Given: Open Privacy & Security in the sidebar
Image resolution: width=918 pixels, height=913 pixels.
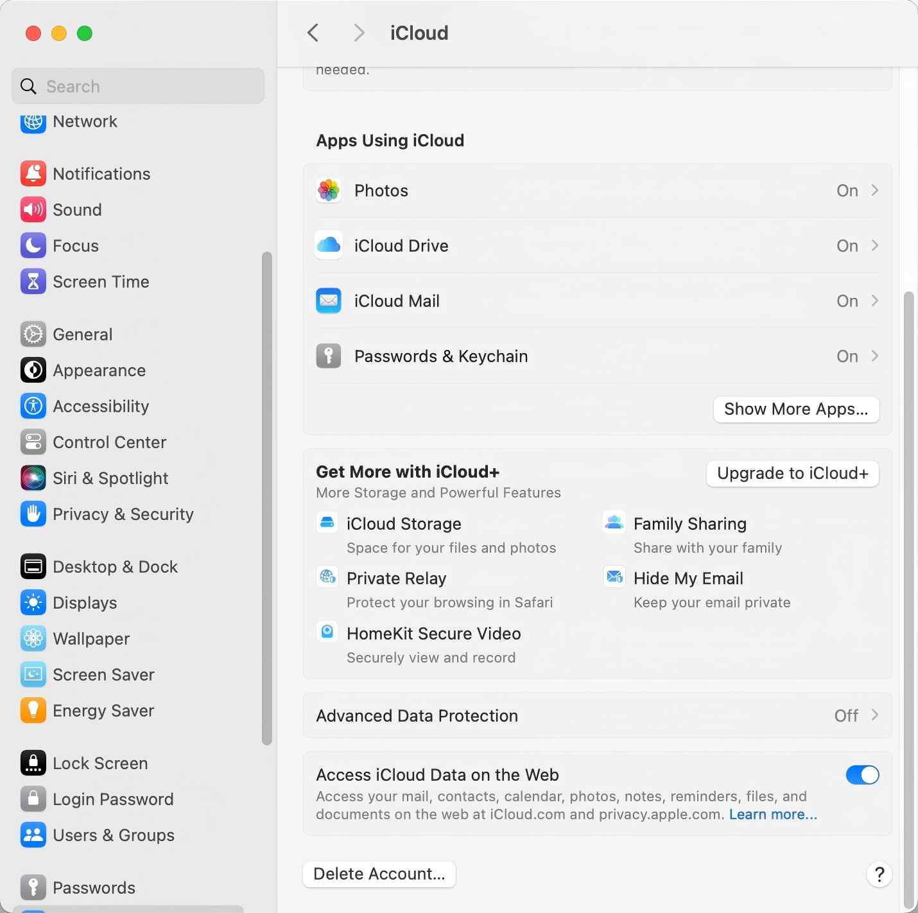Looking at the screenshot, I should point(123,514).
